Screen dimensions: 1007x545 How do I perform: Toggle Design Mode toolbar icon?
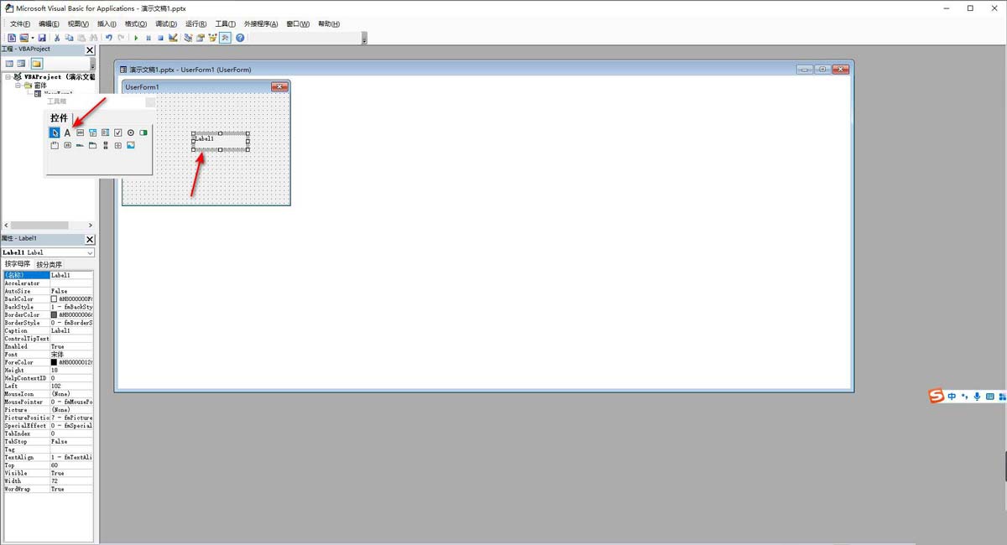click(173, 38)
